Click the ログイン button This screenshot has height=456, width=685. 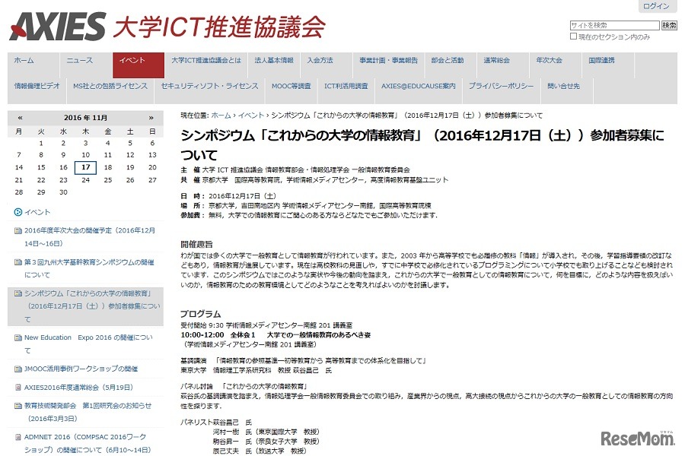(656, 7)
